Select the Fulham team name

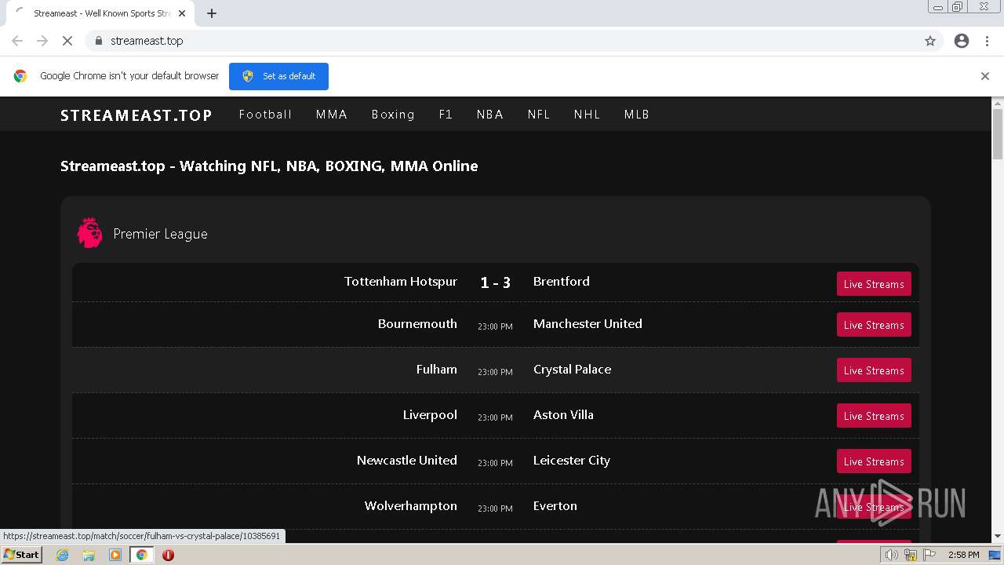click(x=437, y=369)
